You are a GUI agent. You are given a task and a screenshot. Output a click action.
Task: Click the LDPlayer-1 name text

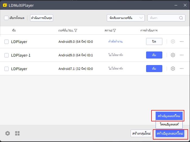(21, 55)
